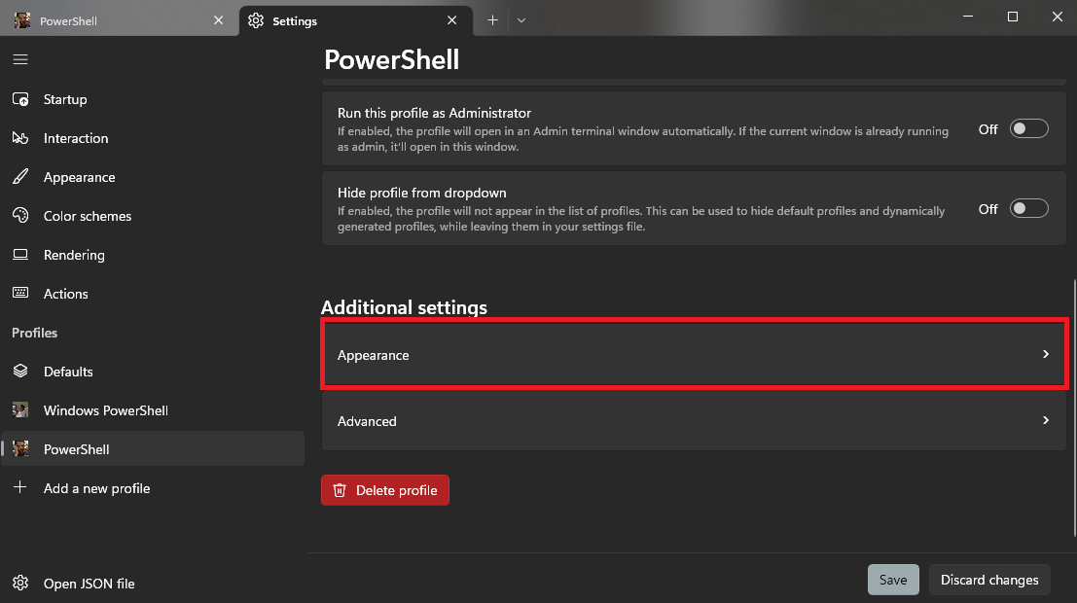Viewport: 1077px width, 603px height.
Task: Select the Interaction cursor icon
Action: coord(20,138)
